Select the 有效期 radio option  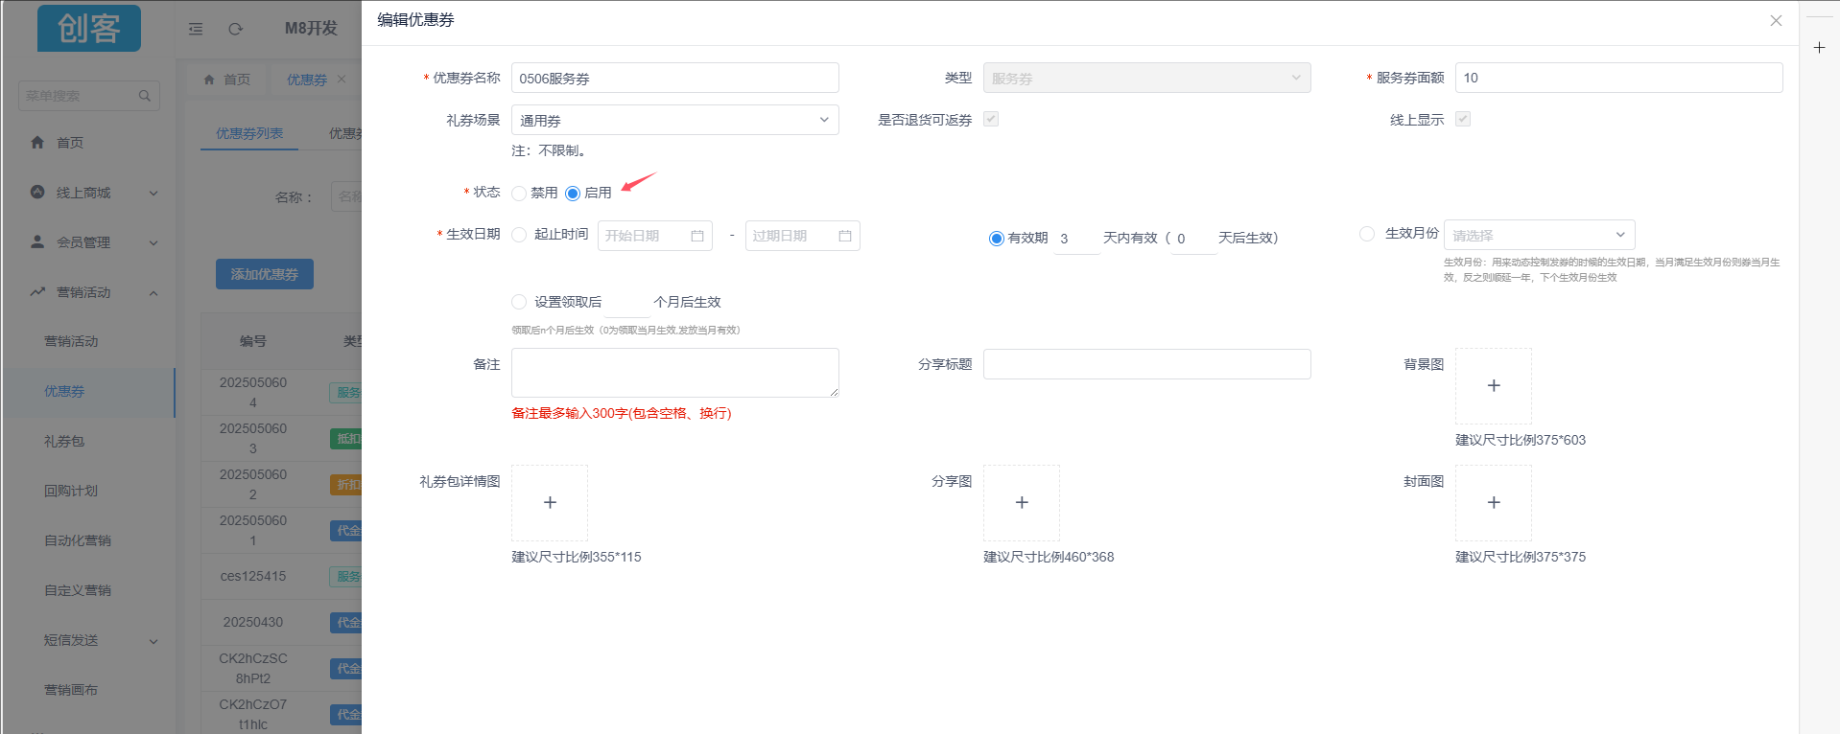(997, 239)
